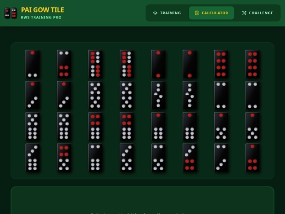This screenshot has height=214, width=285.
Task: Go to the Challenge tab
Action: 258,13
